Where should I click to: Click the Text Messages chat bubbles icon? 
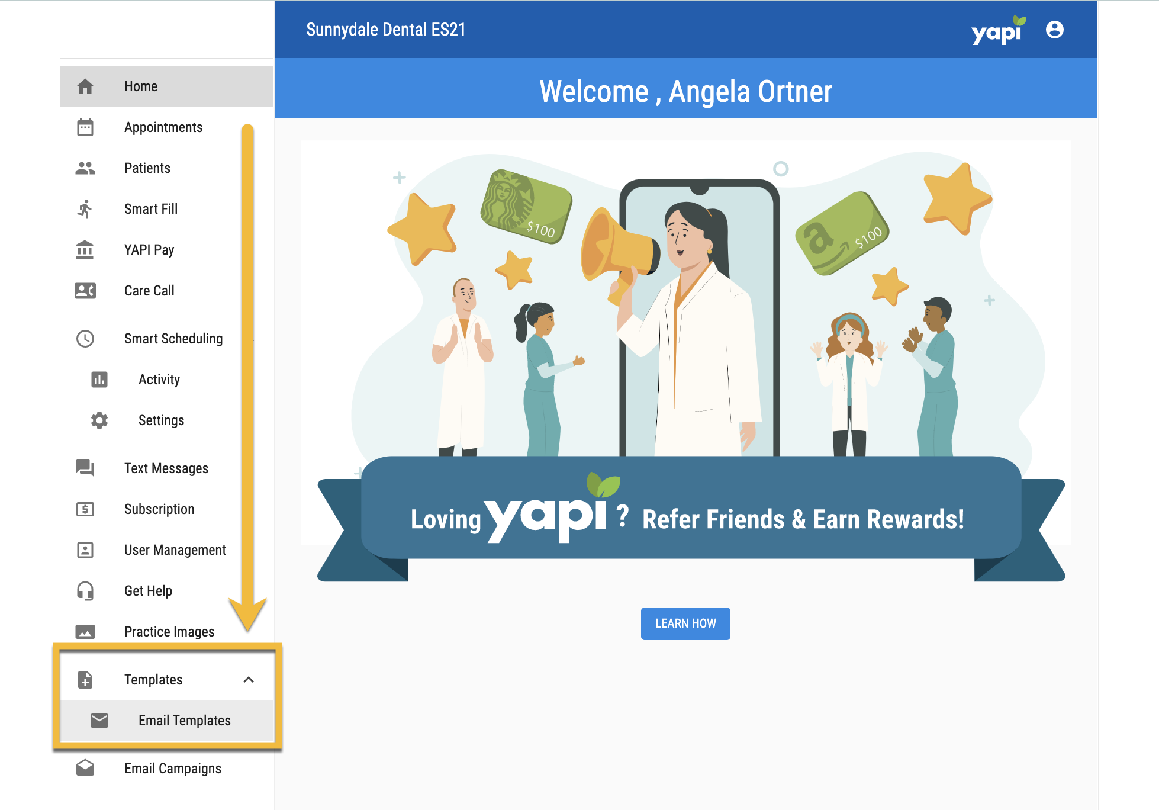(85, 468)
